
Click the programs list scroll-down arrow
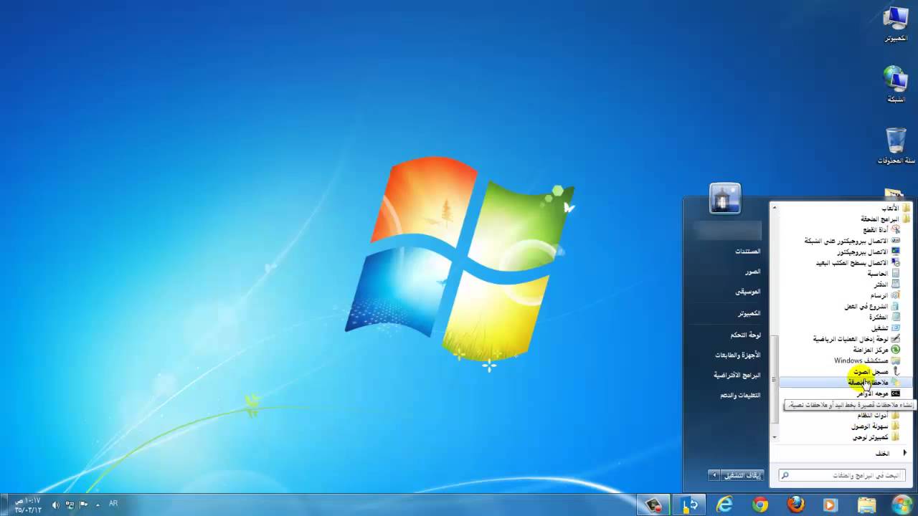tap(775, 437)
